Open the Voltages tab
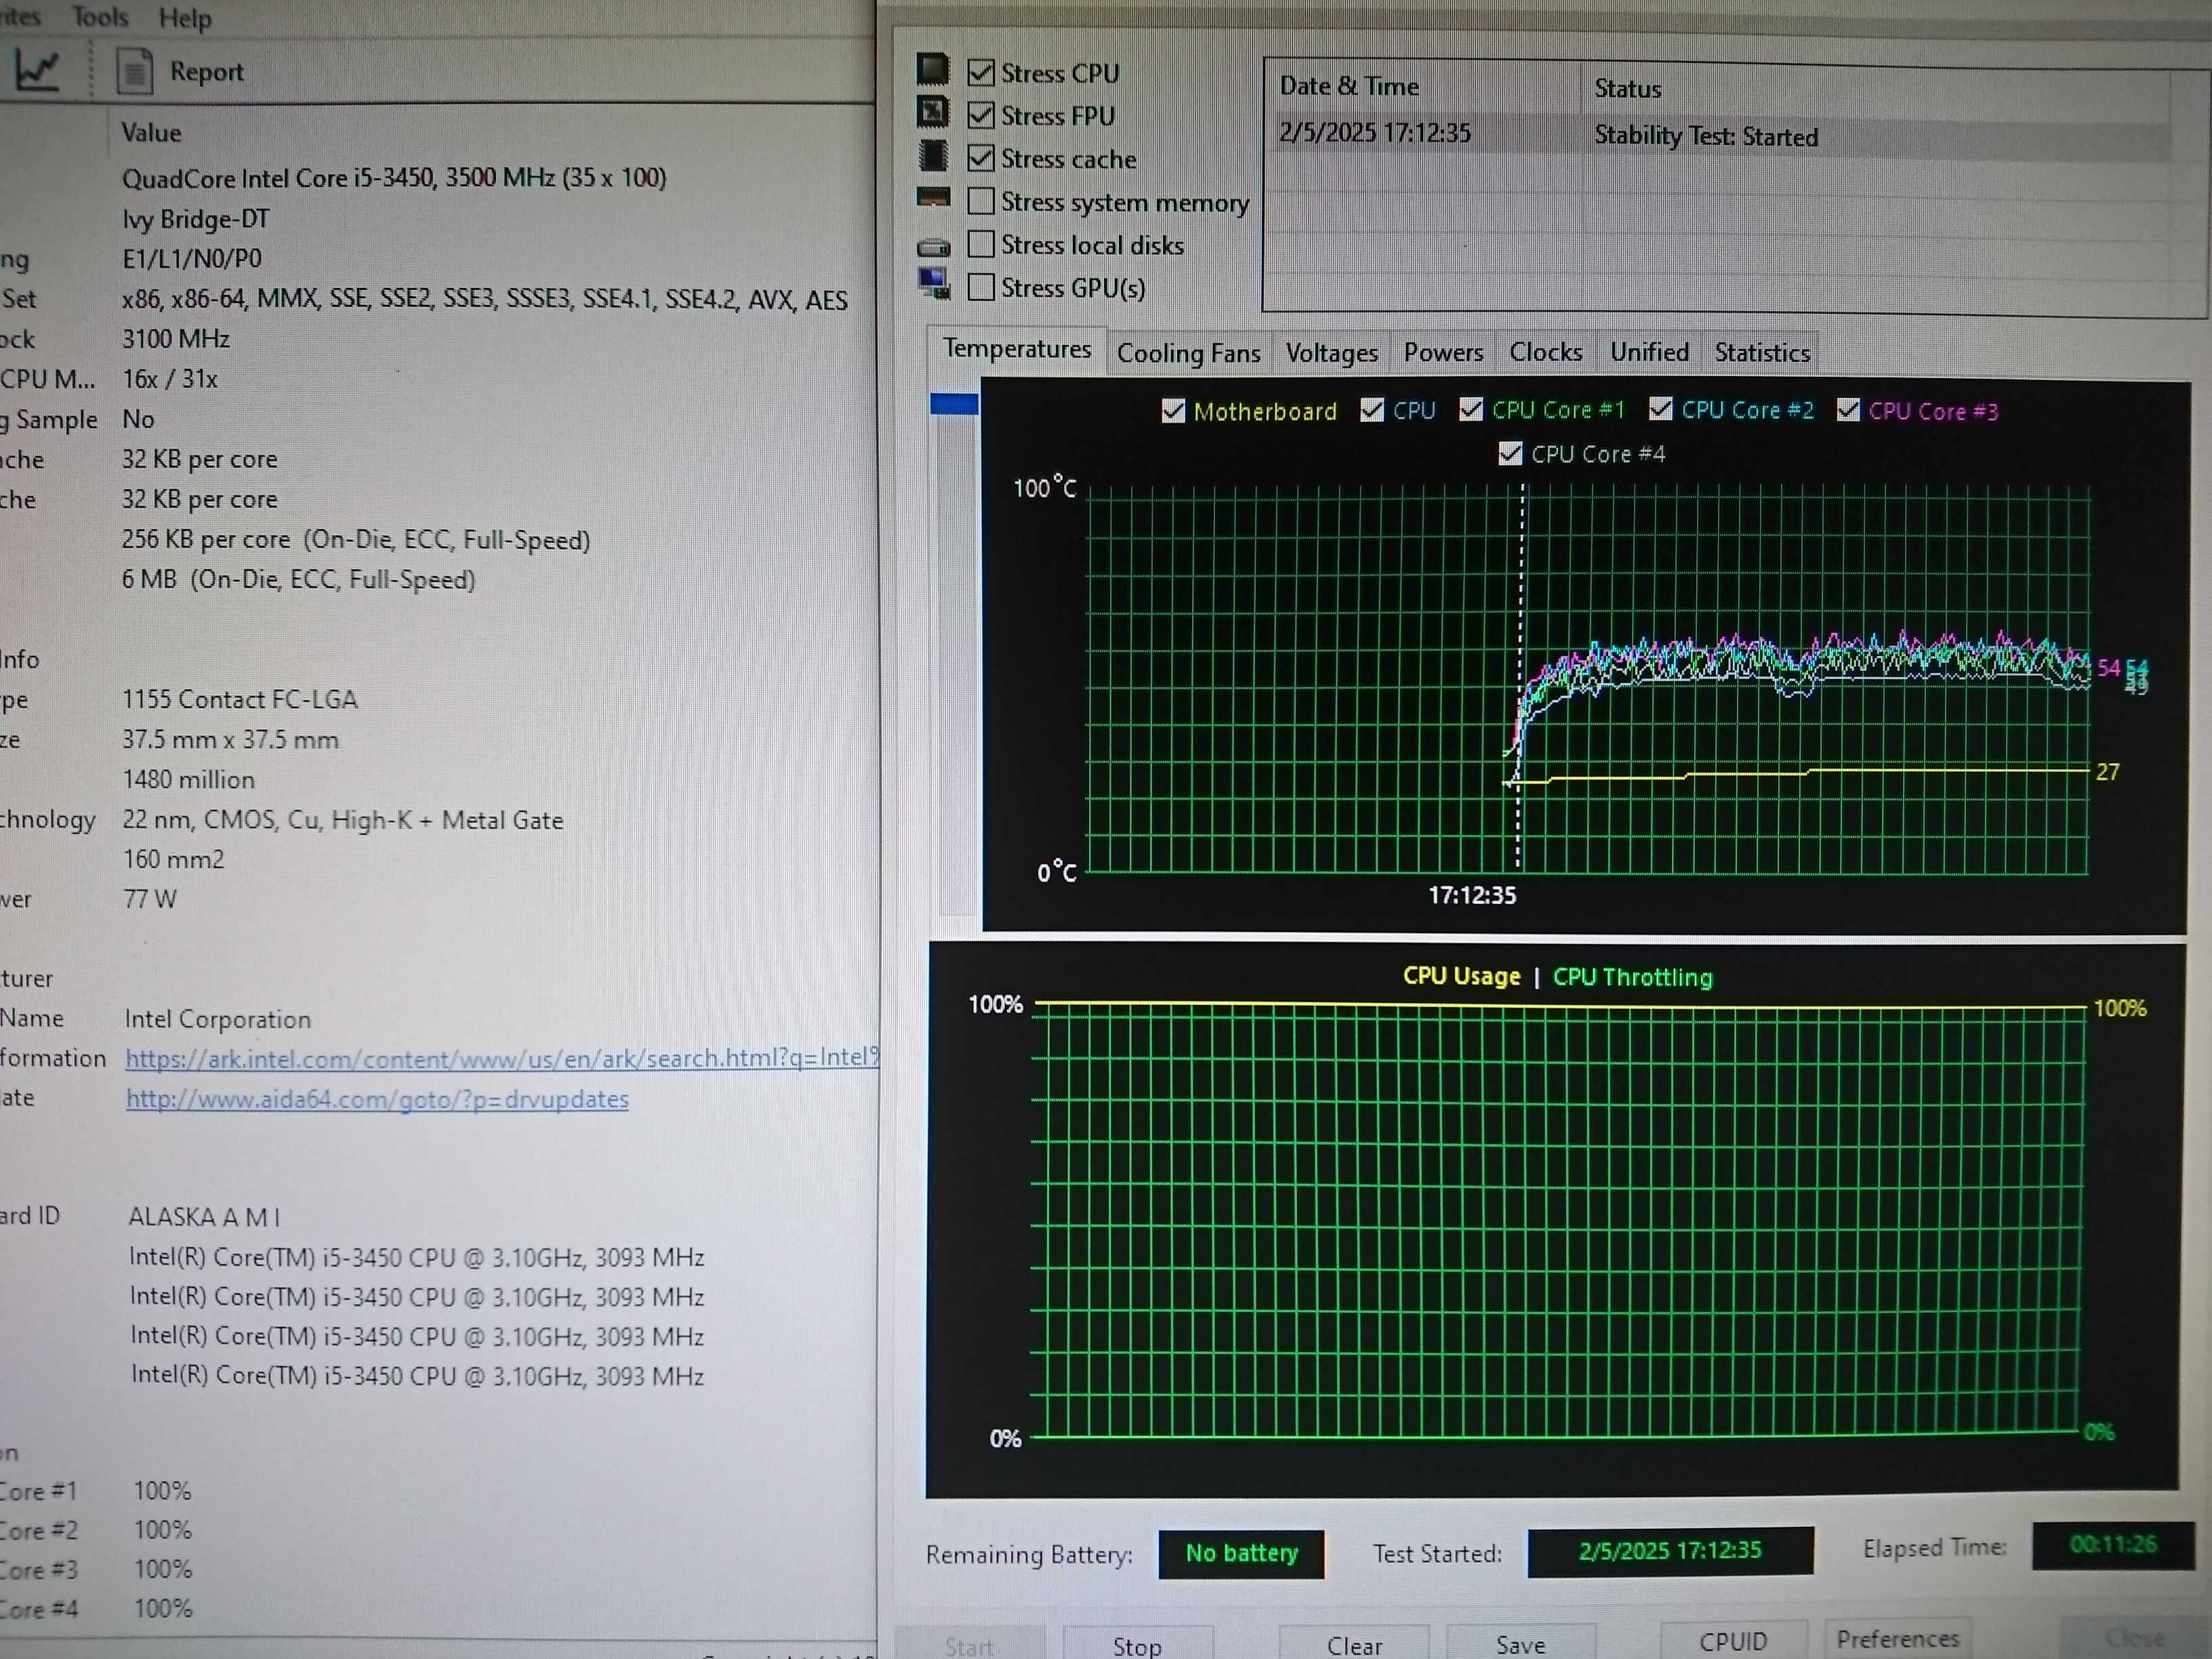The width and height of the screenshot is (2212, 1659). click(x=1331, y=353)
